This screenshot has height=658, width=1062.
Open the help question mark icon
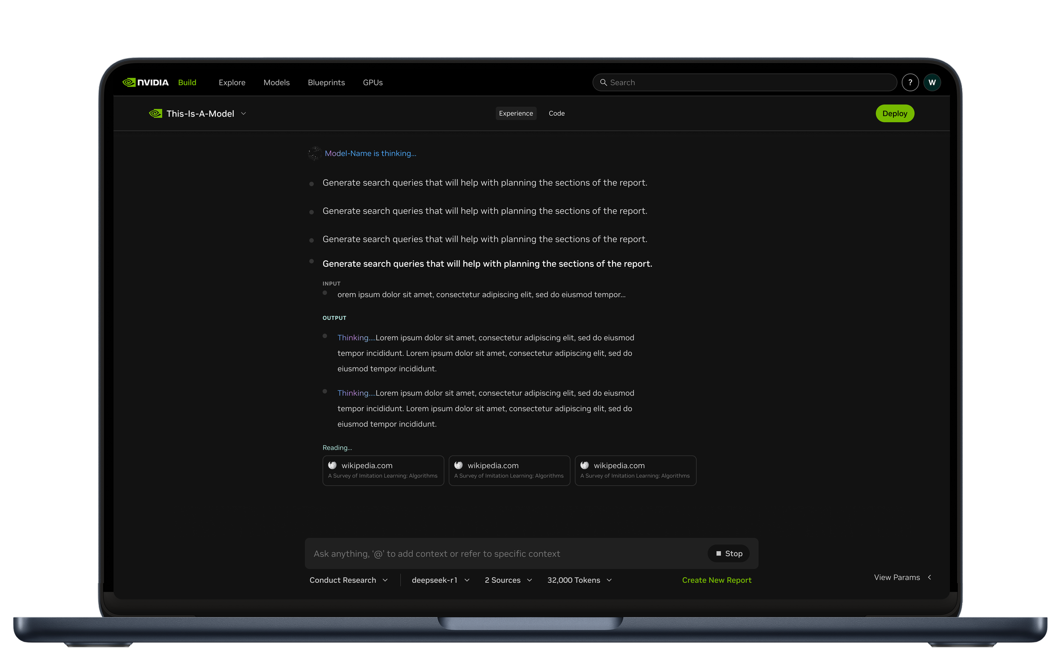910,82
